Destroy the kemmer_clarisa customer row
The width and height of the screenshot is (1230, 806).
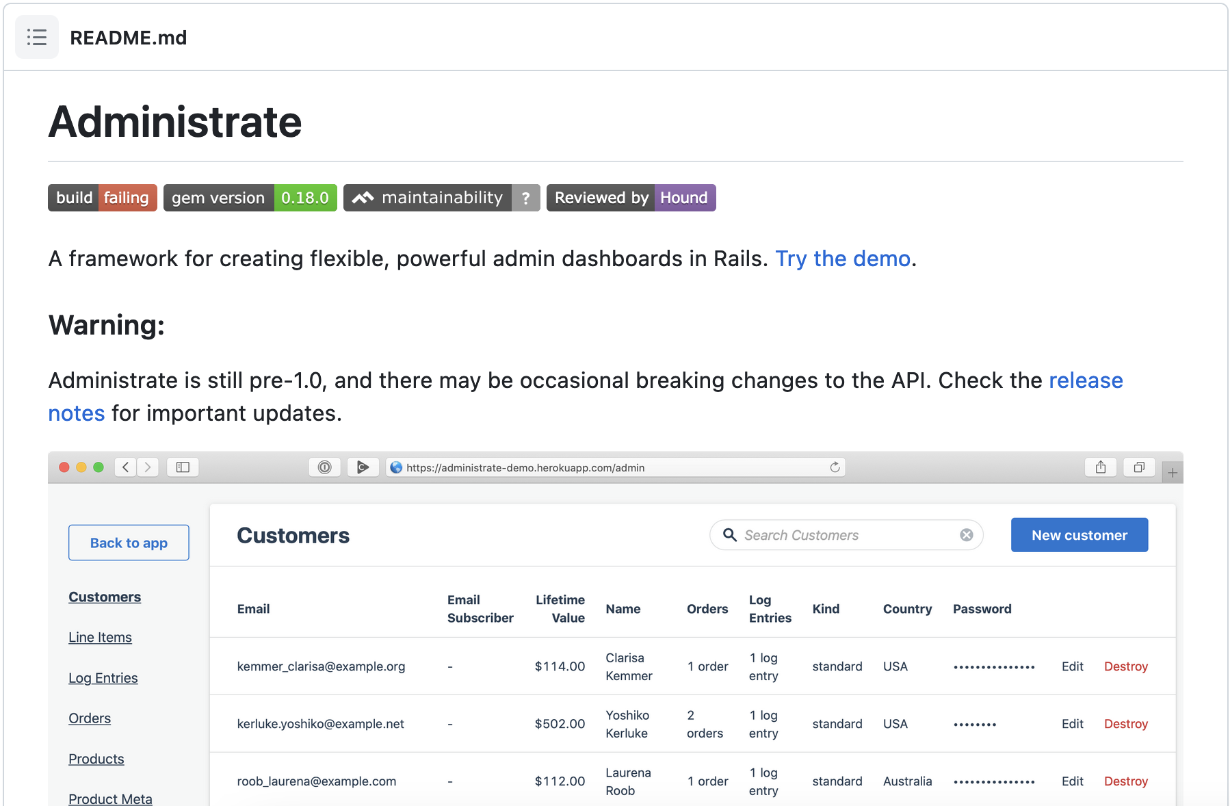click(x=1125, y=666)
